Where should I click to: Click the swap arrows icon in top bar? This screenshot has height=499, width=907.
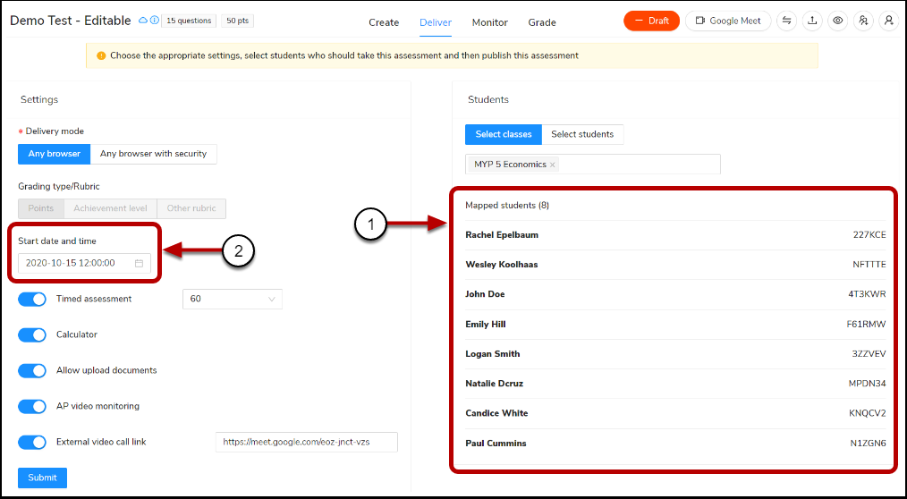[x=786, y=21]
